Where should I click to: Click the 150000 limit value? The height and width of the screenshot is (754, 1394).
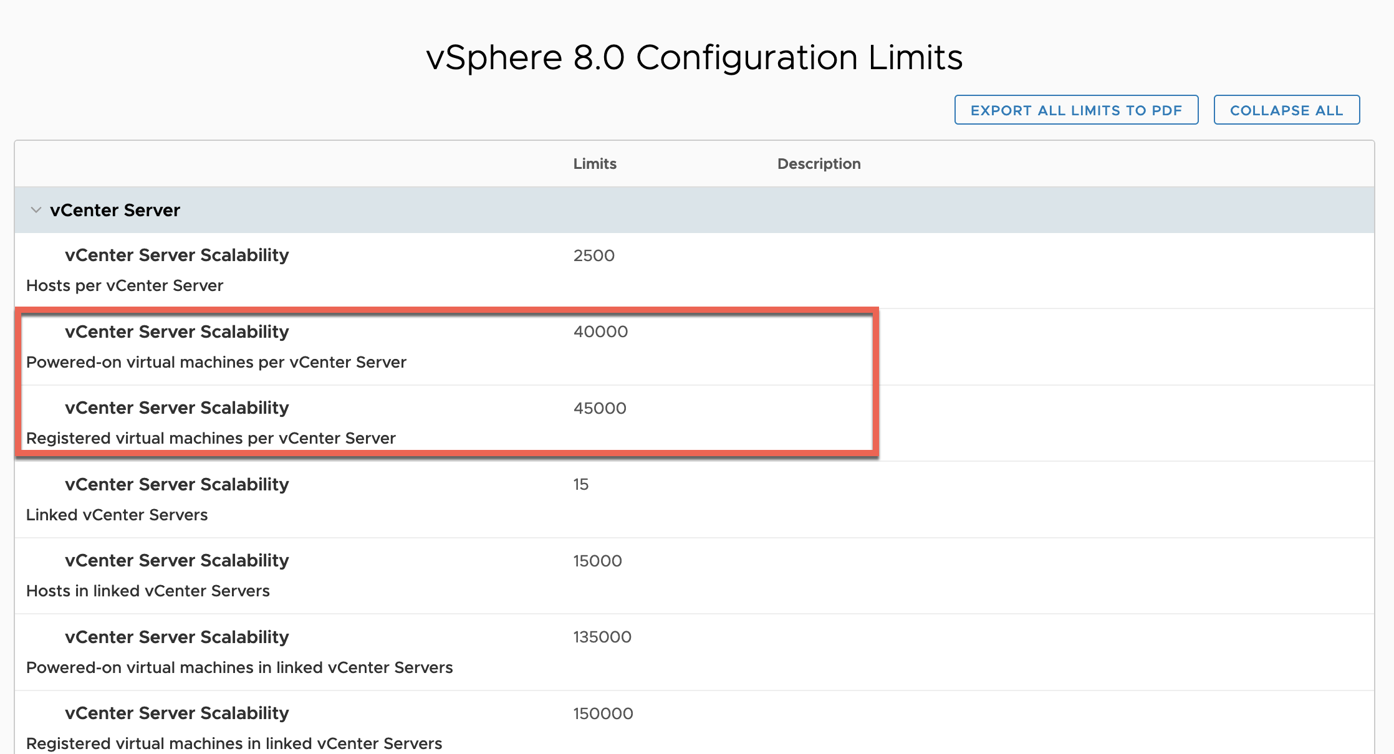pos(602,713)
